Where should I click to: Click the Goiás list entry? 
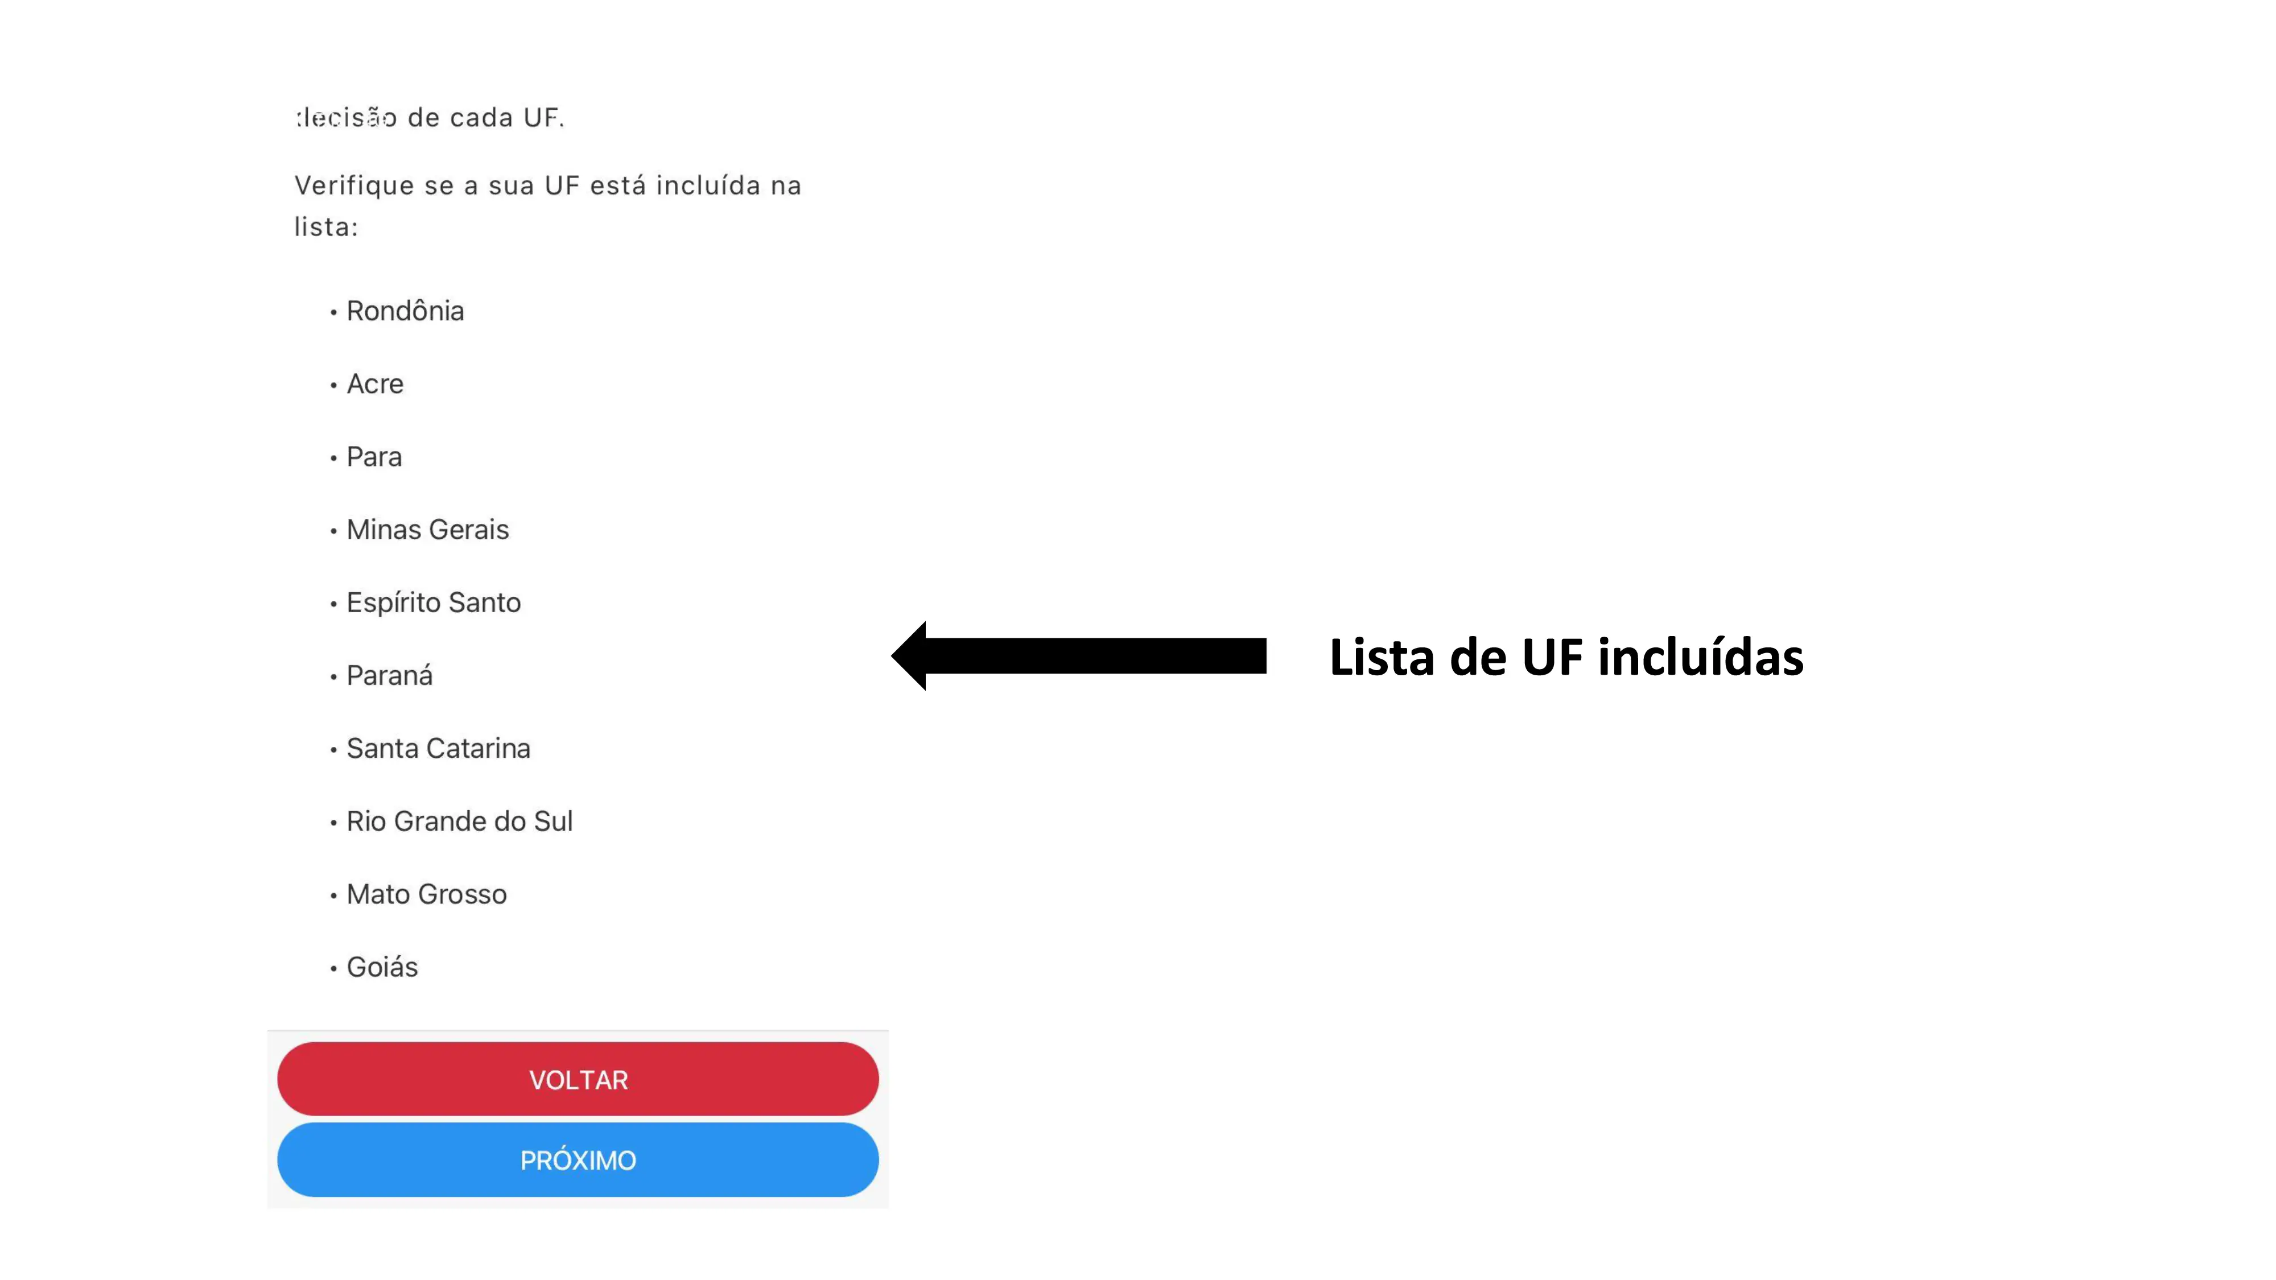[382, 967]
